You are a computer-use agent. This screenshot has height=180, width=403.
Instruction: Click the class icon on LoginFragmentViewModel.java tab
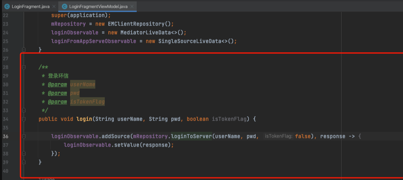click(65, 6)
